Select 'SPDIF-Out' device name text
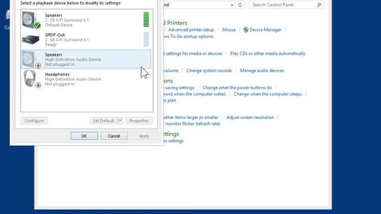Screen dimensions: 381x214 [x=55, y=35]
